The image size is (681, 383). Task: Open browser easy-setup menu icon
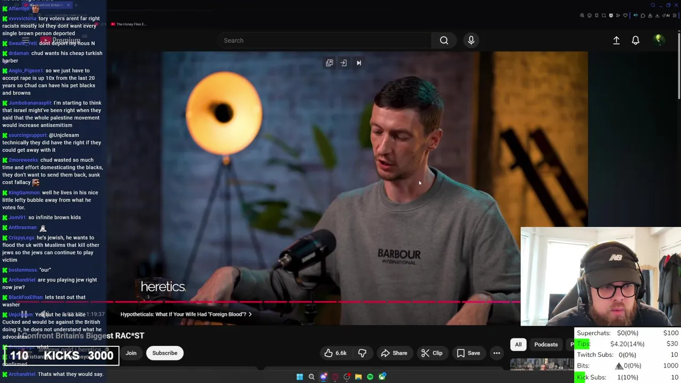tap(675, 15)
